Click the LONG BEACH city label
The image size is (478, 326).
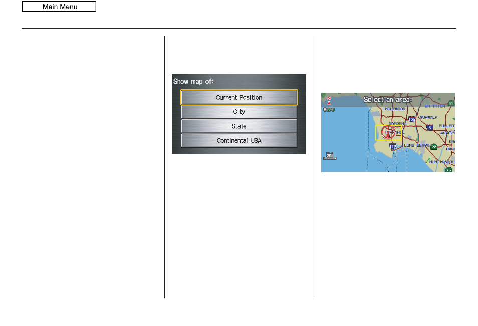tap(416, 145)
